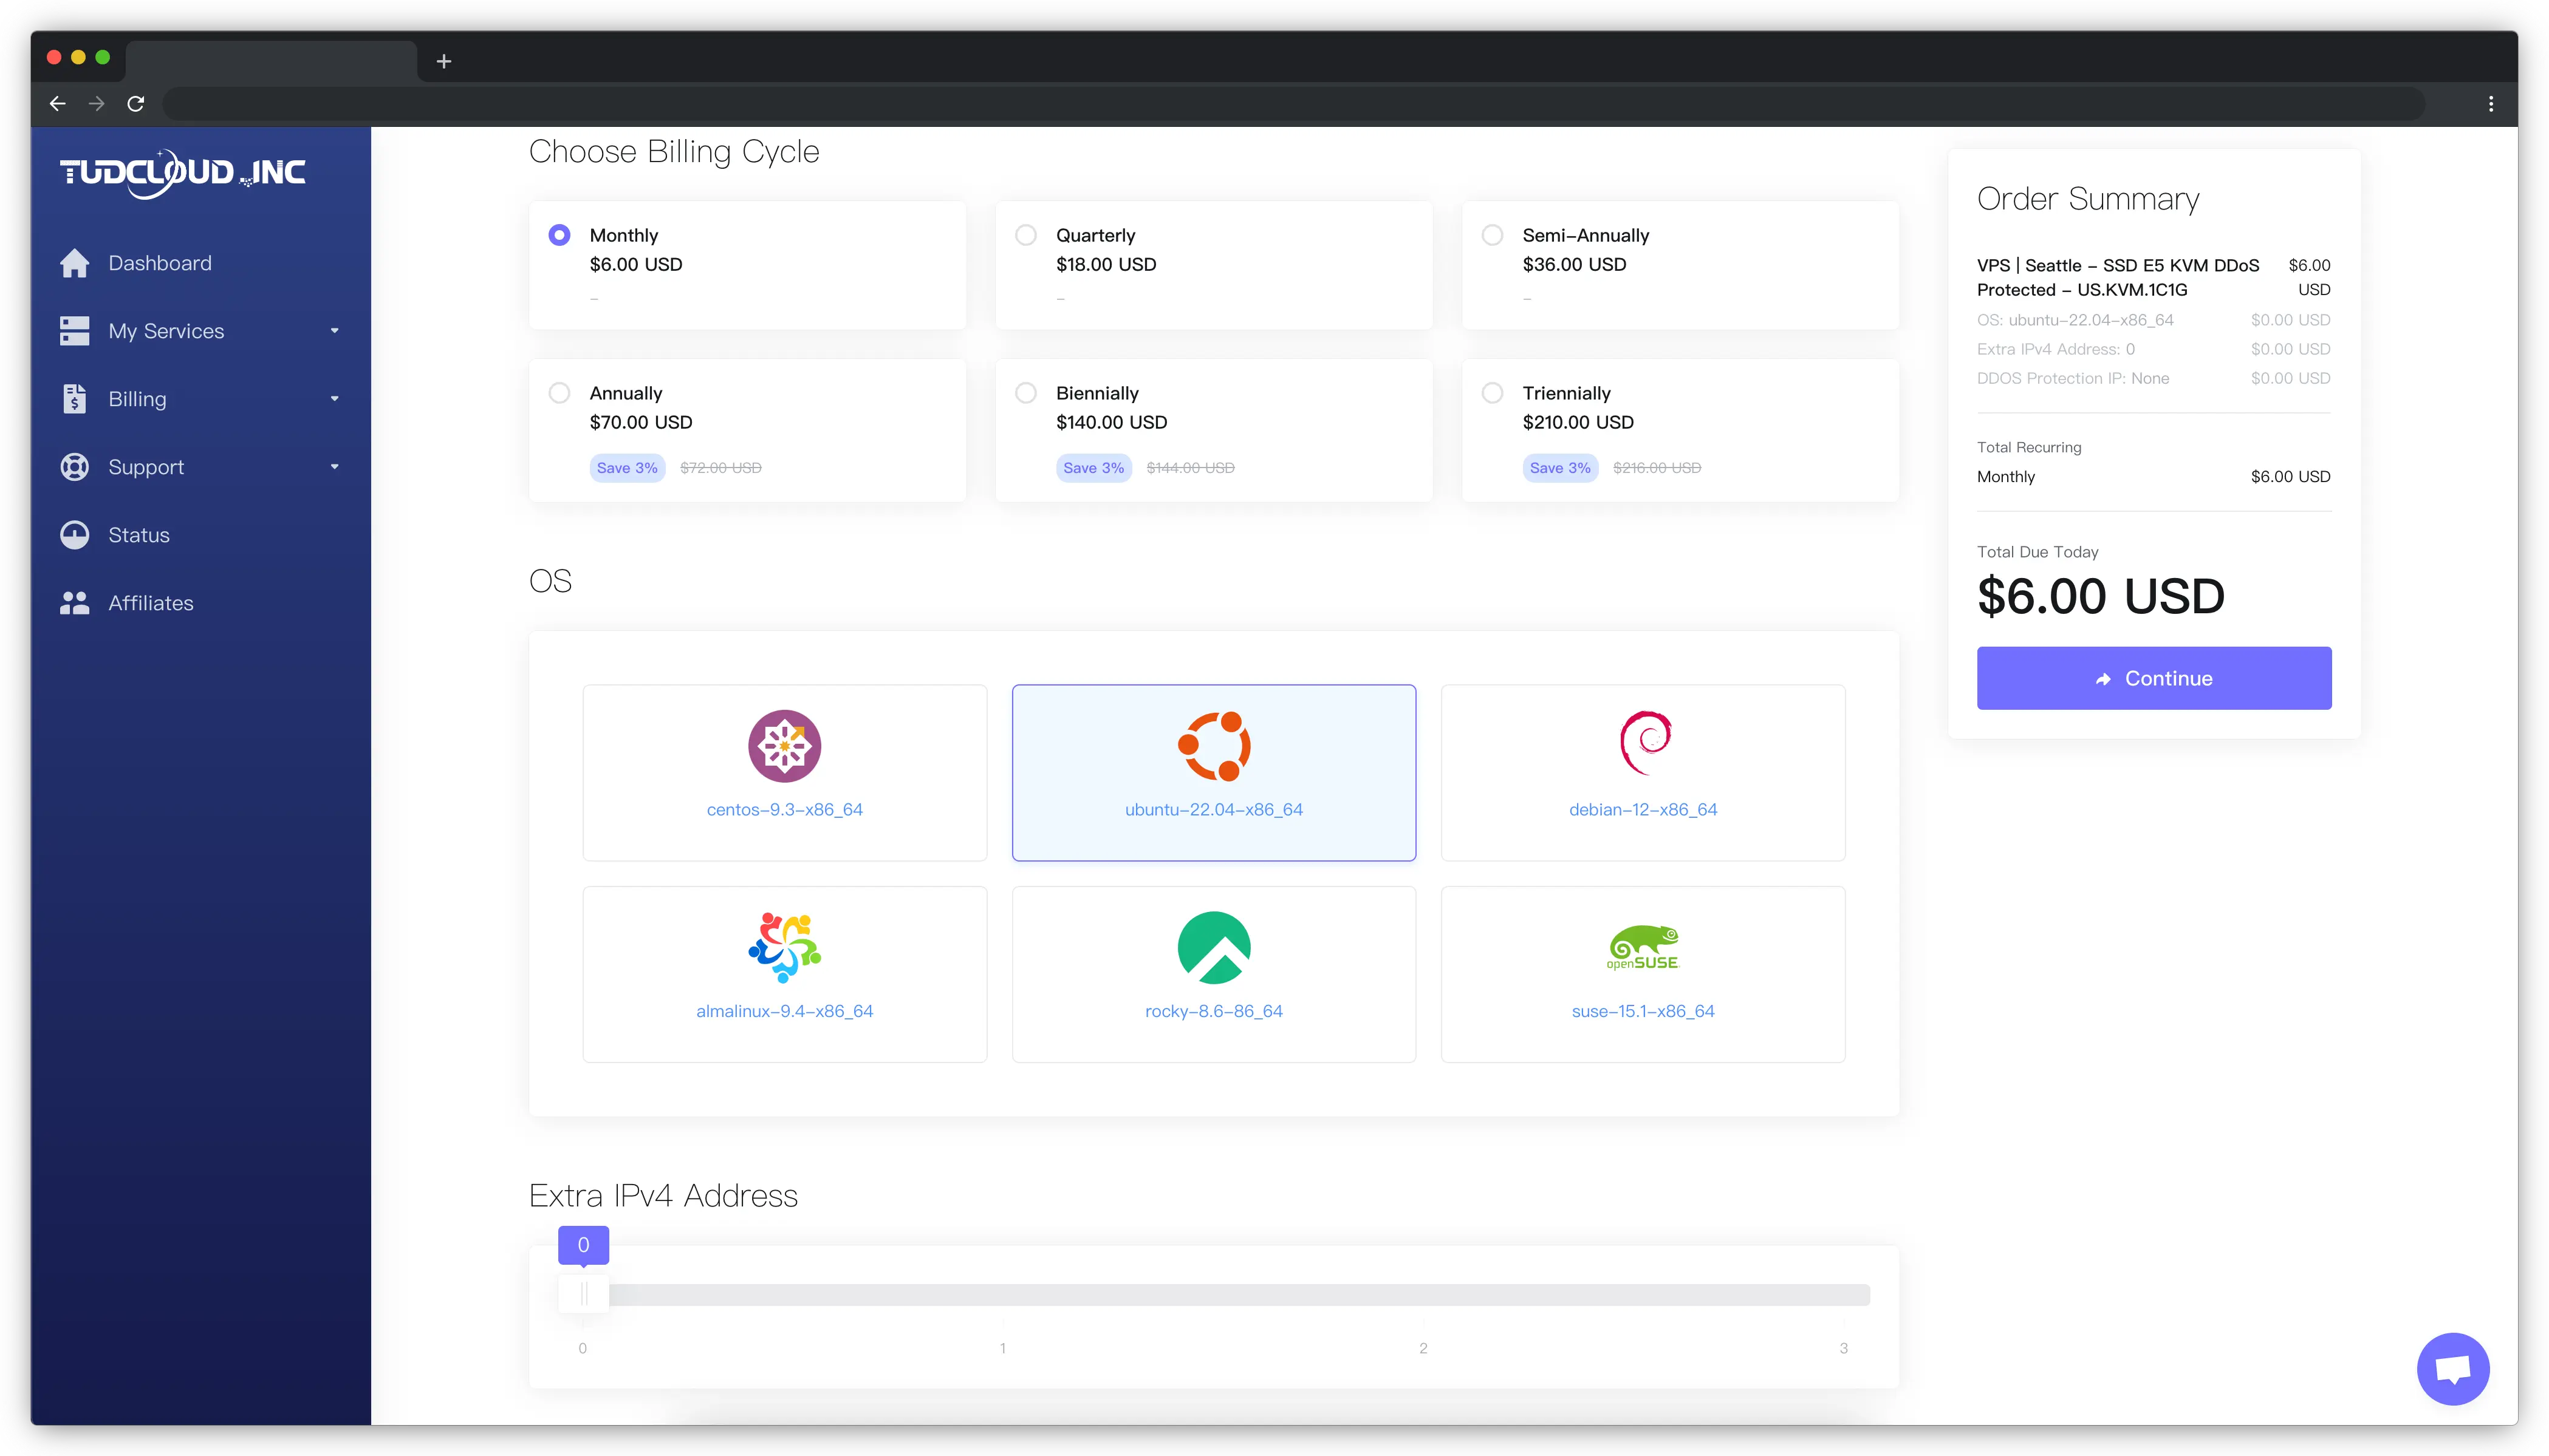Expand the Support section chevron
2549x1456 pixels.
click(334, 466)
